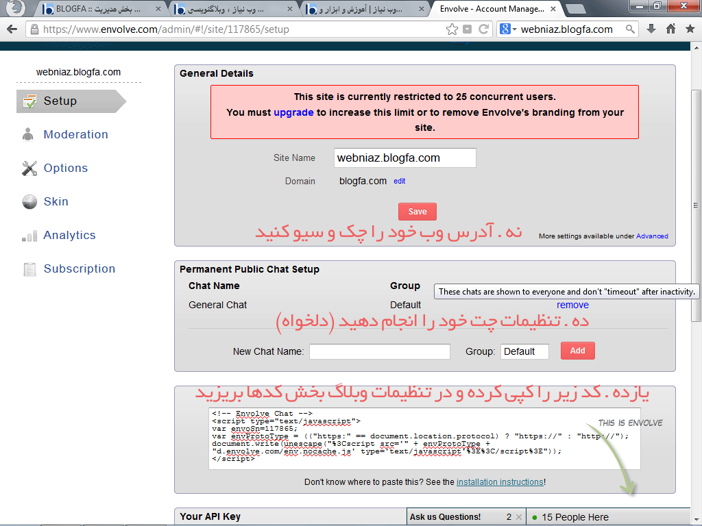The width and height of the screenshot is (702, 526).
Task: Add the new chat
Action: tap(577, 351)
